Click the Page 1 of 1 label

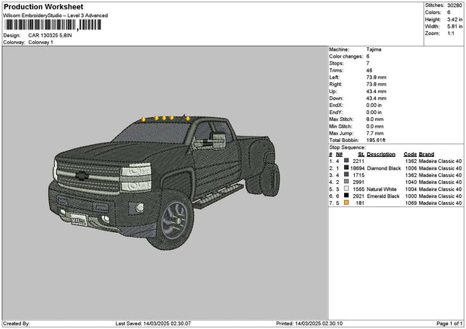[450, 324]
